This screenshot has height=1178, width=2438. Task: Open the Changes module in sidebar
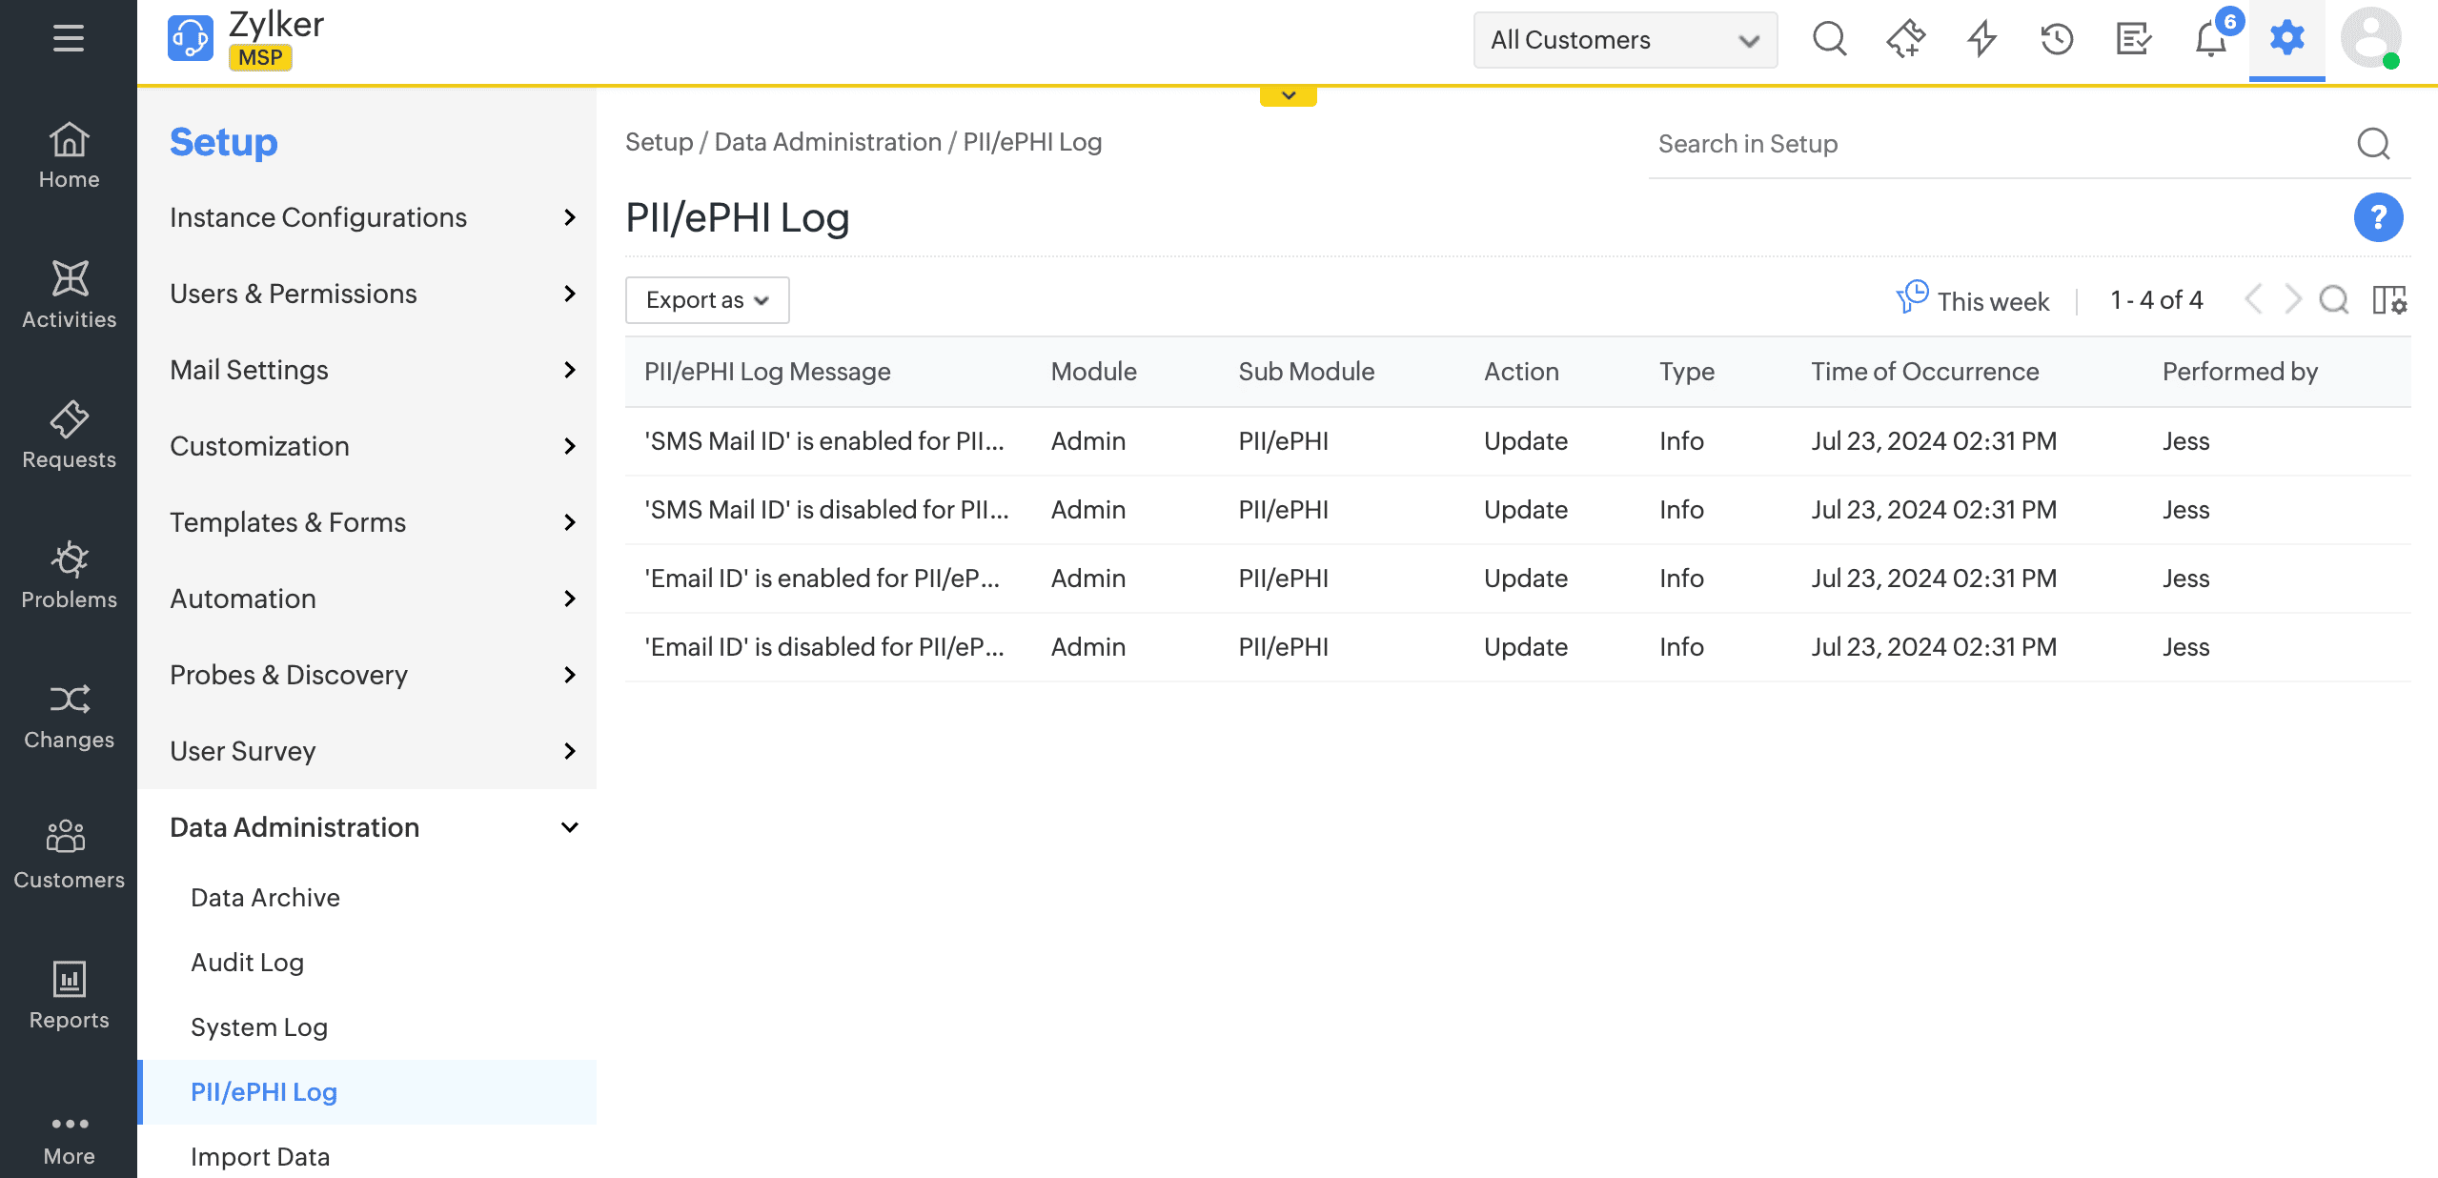tap(69, 715)
